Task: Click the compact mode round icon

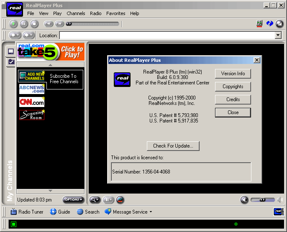Action: [x=279, y=23]
